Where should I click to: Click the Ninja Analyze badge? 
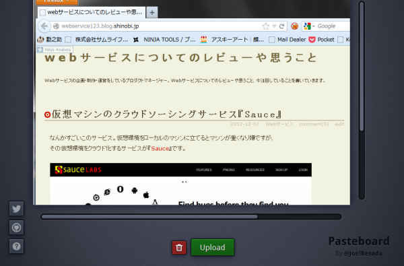[55, 49]
